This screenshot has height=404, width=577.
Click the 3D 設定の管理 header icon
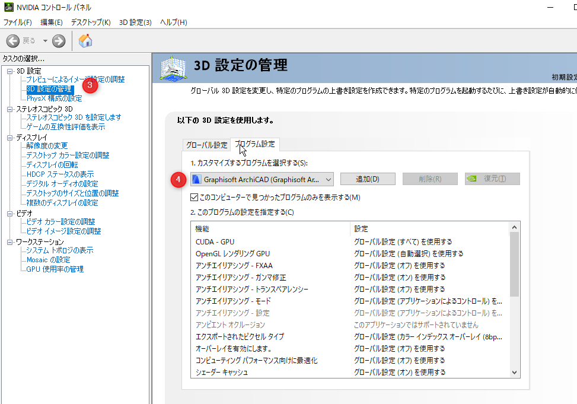click(173, 68)
